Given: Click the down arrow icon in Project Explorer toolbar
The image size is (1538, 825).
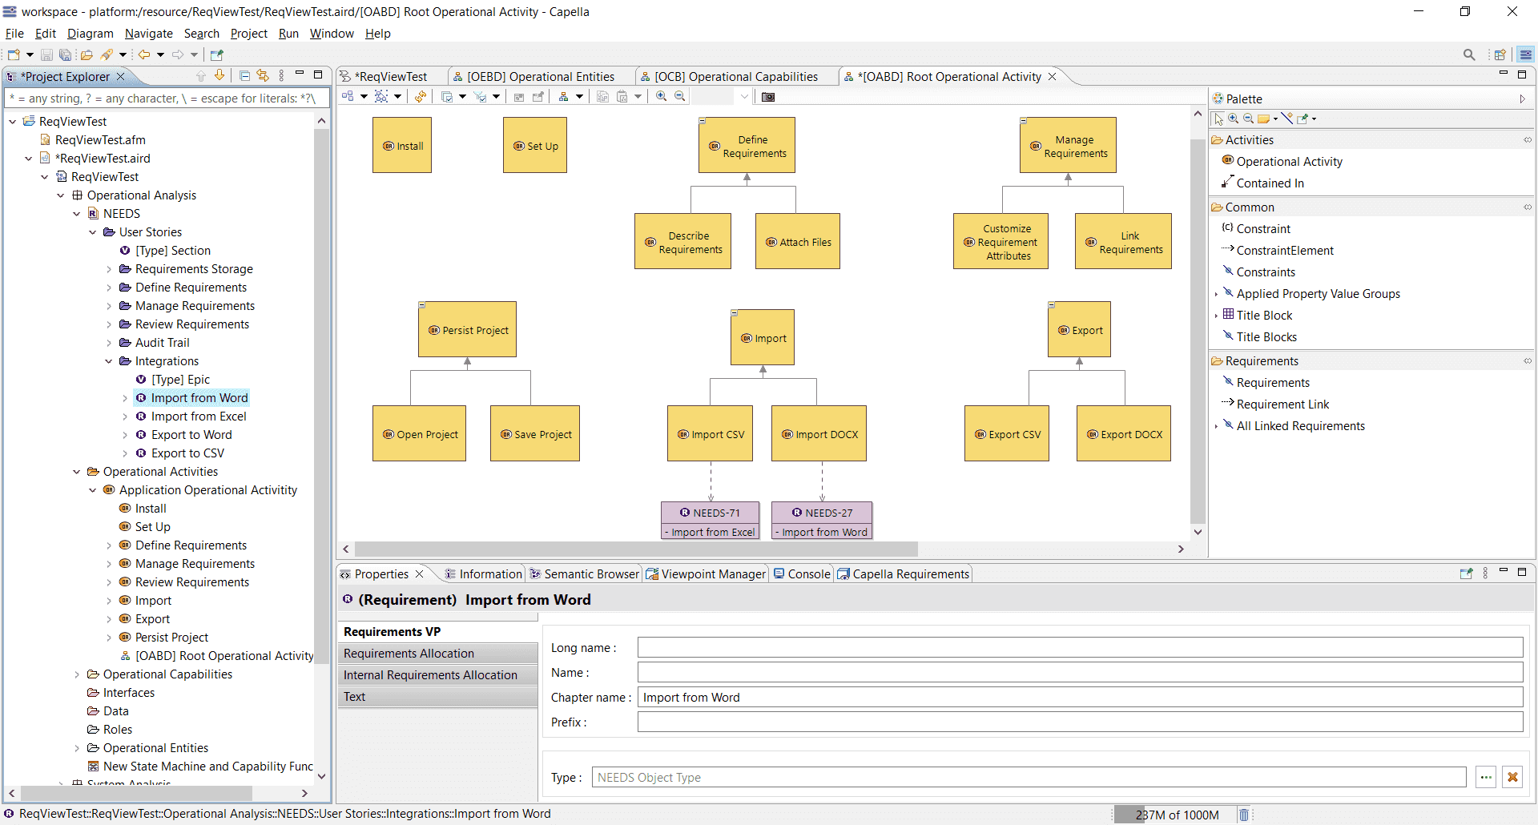Looking at the screenshot, I should [219, 75].
